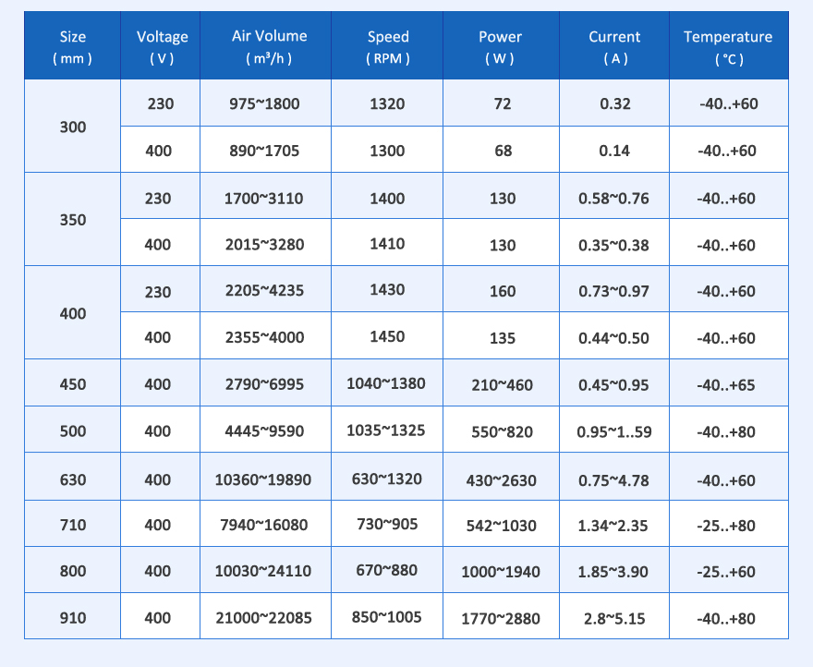Select the Voltage (V) column header
This screenshot has width=813, height=667.
[x=162, y=46]
